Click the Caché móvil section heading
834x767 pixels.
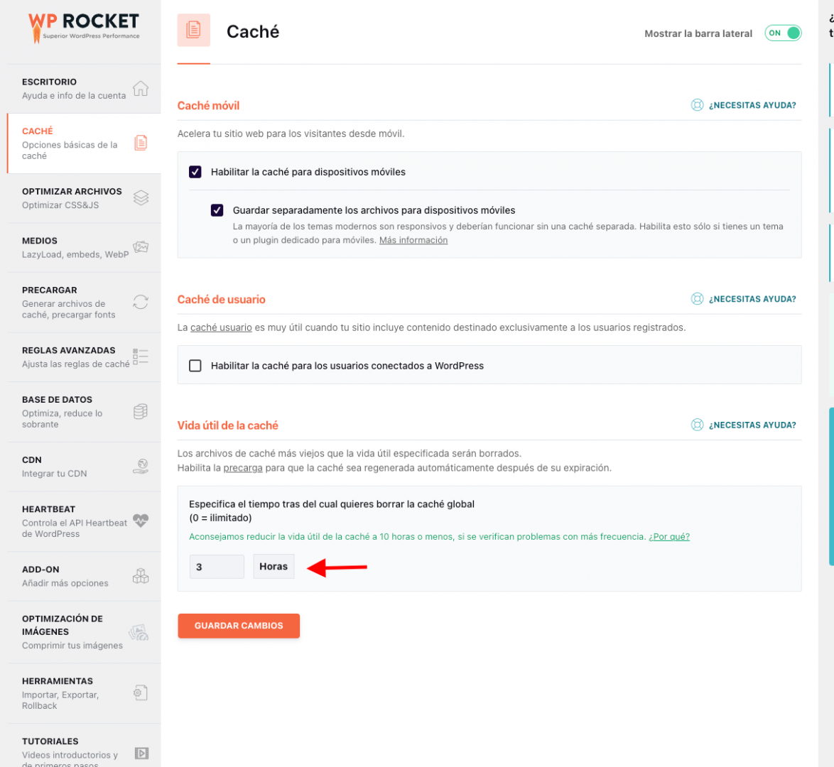point(209,105)
